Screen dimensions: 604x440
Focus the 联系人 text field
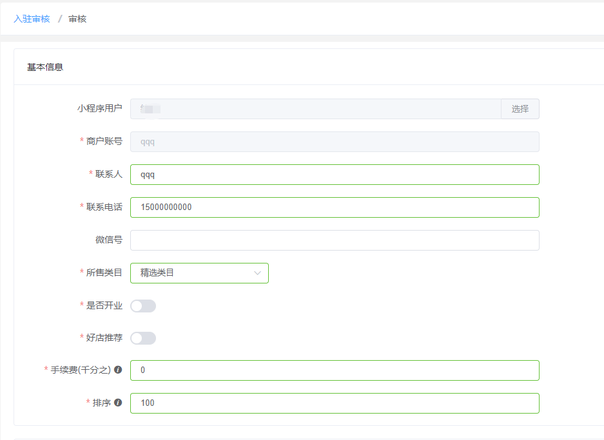pyautogui.click(x=335, y=175)
